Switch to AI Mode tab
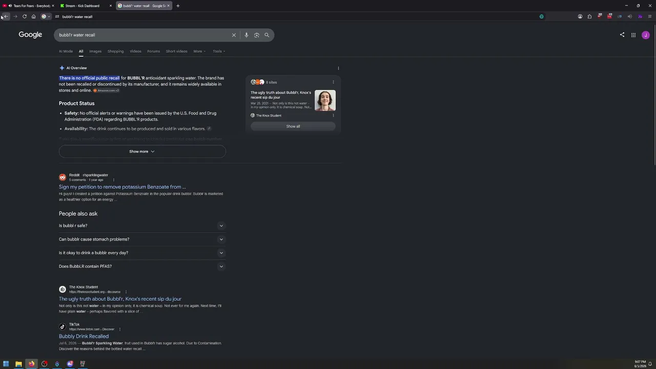This screenshot has height=369, width=656. tap(66, 51)
